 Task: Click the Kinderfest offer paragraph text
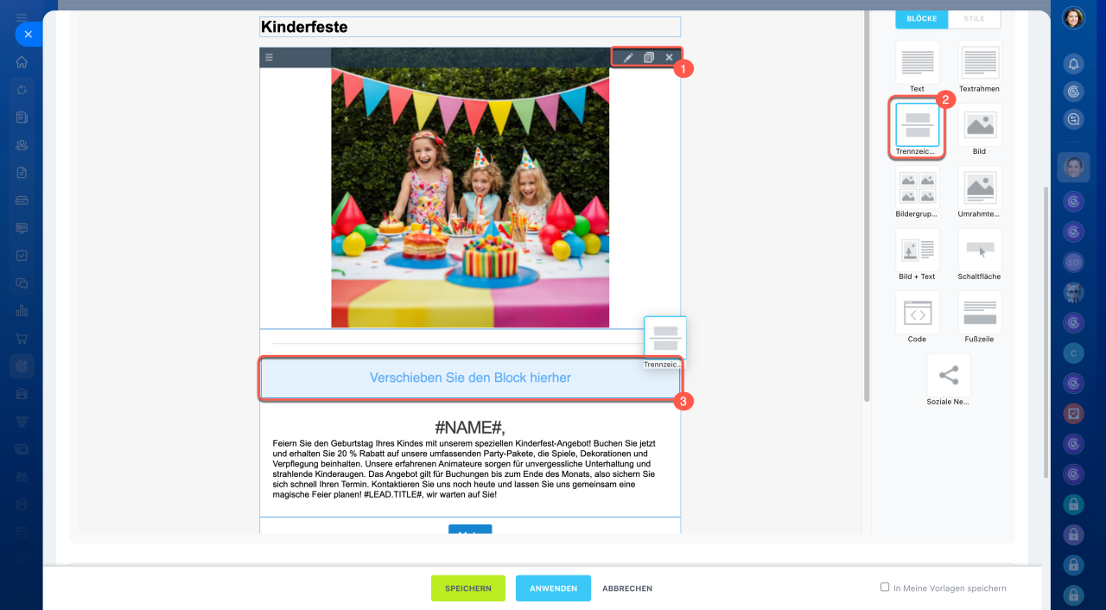click(465, 469)
